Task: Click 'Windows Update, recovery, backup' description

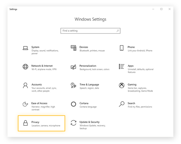Action: click(x=92, y=127)
